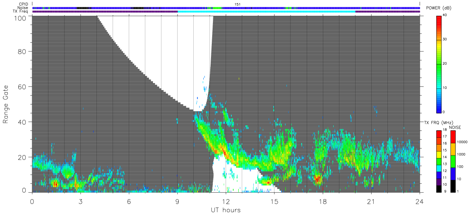Click the 17 label in TX FRQ legend
Screen dimensions: 472x218
point(445,136)
